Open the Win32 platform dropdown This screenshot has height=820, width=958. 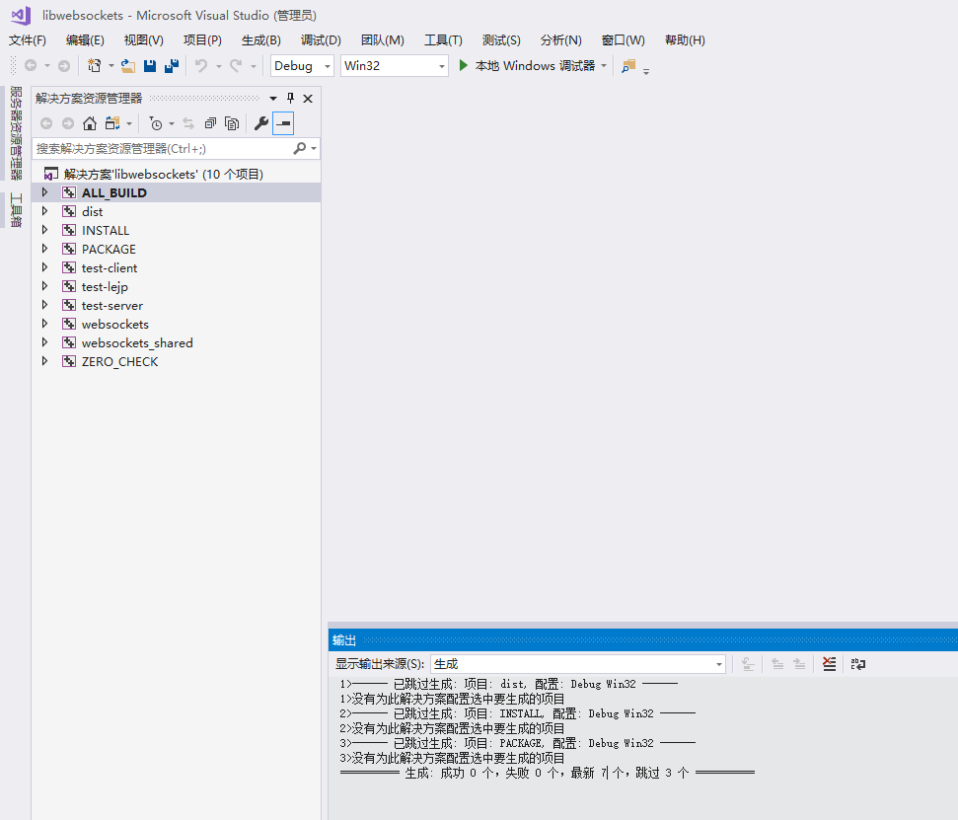[394, 65]
